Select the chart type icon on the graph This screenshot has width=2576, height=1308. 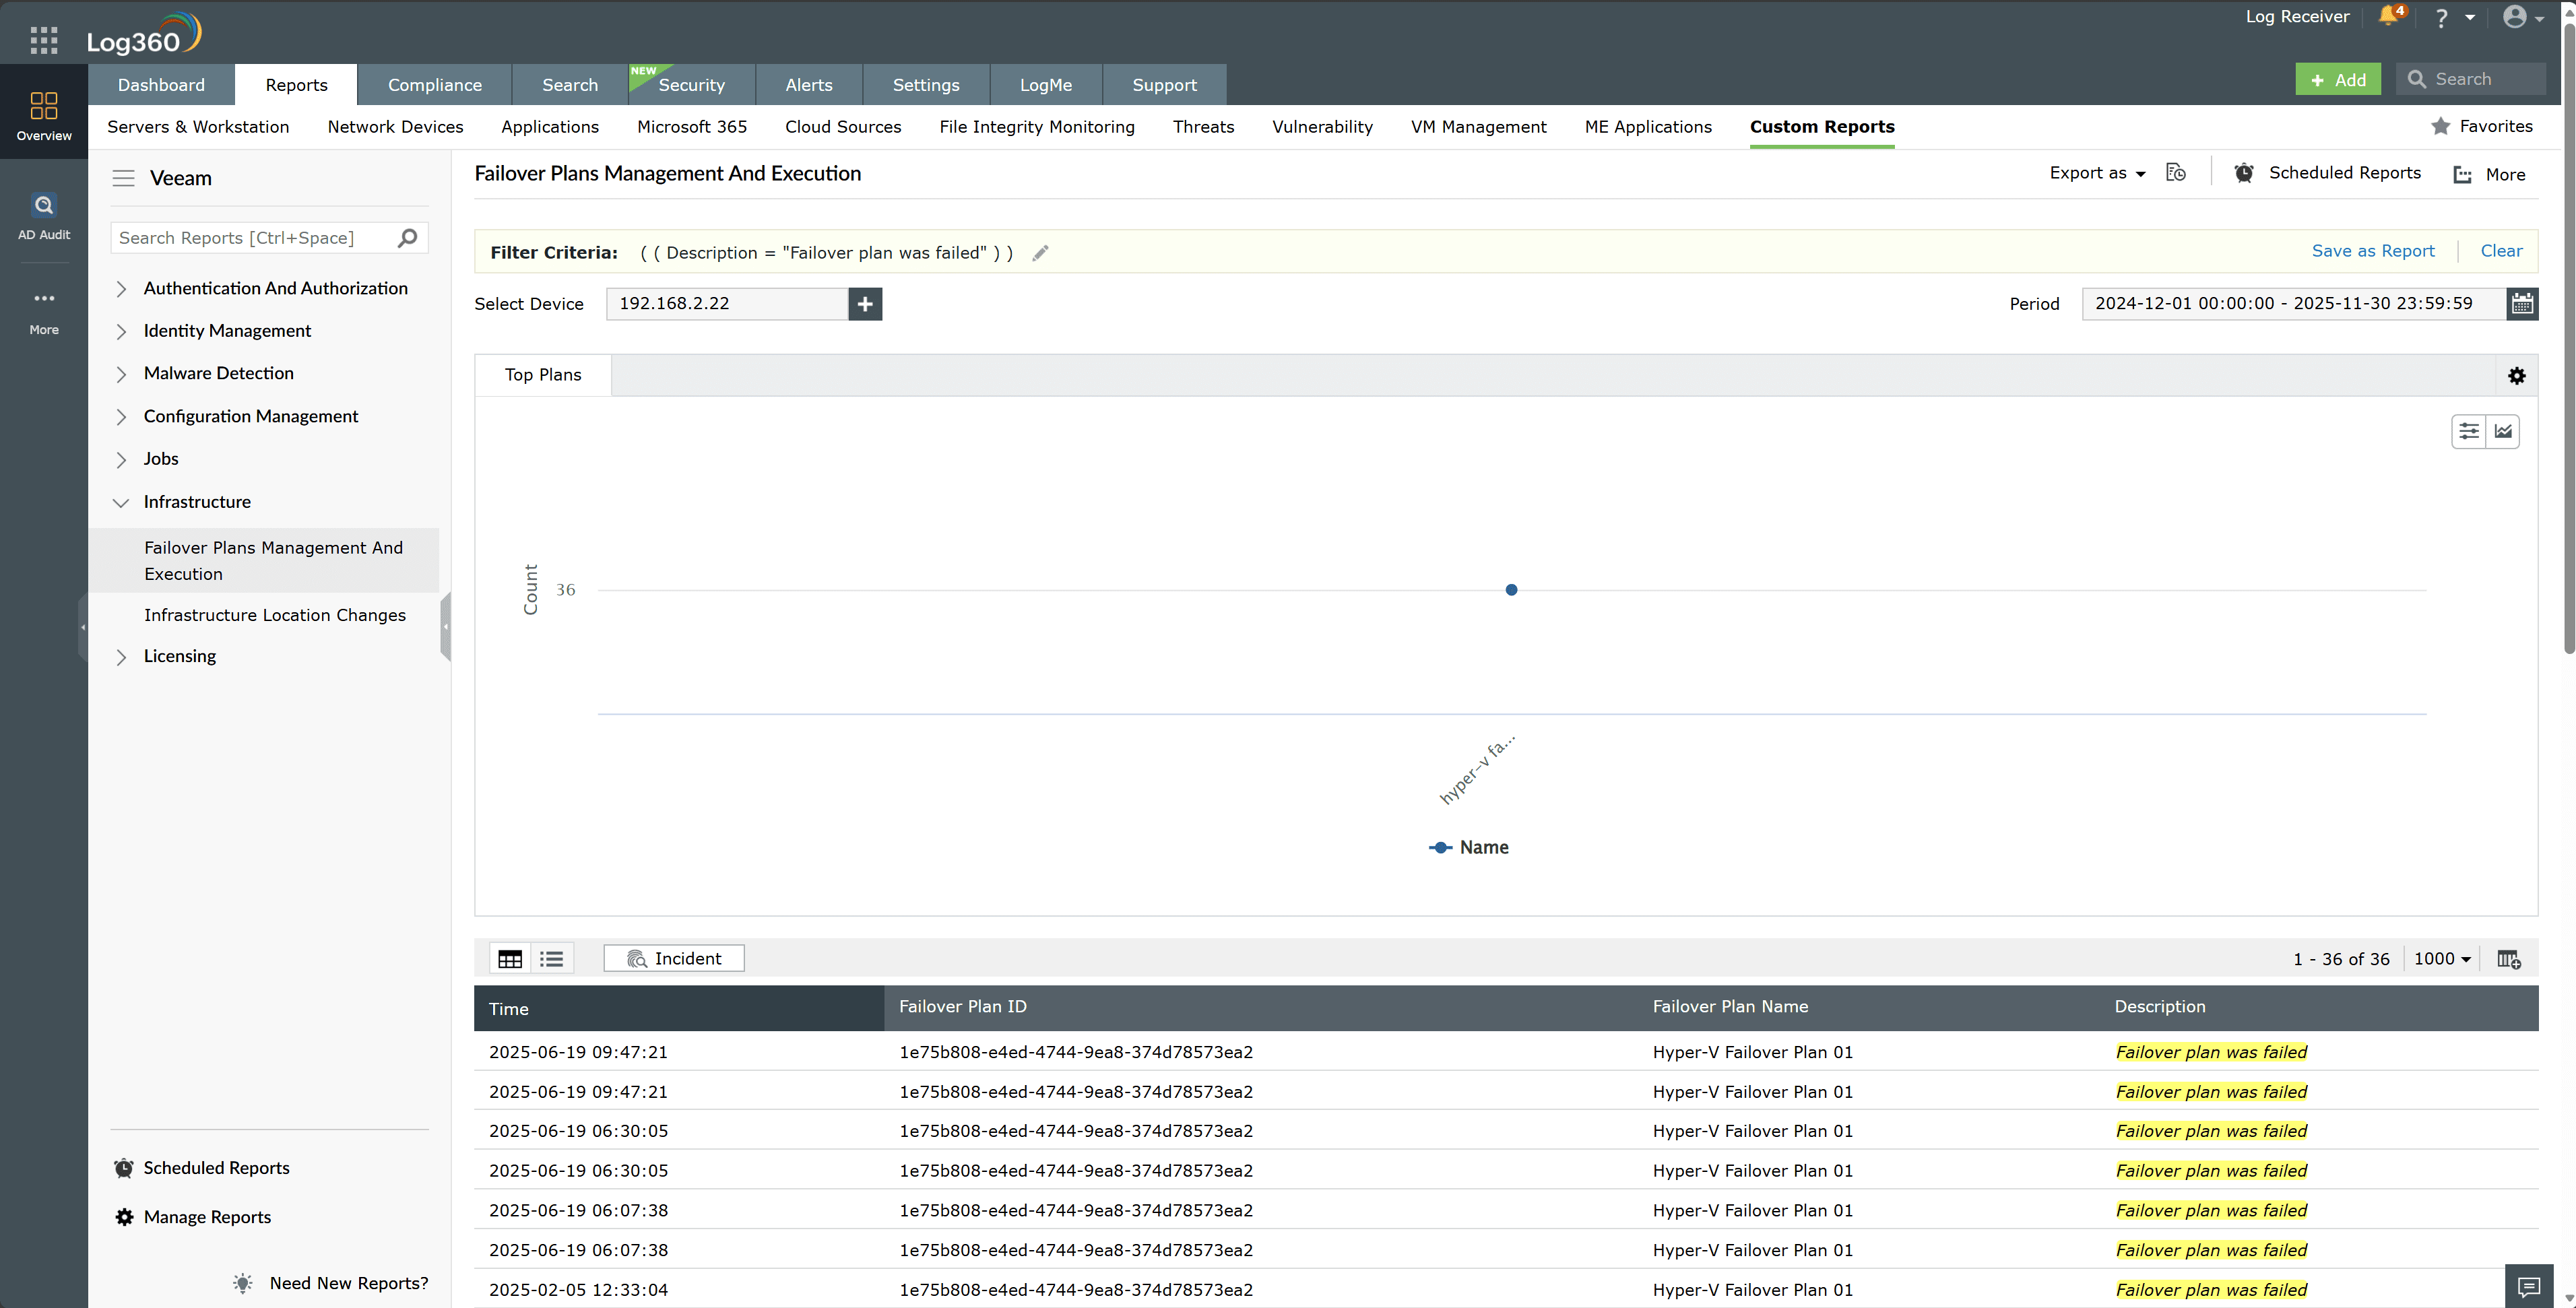[x=2504, y=431]
